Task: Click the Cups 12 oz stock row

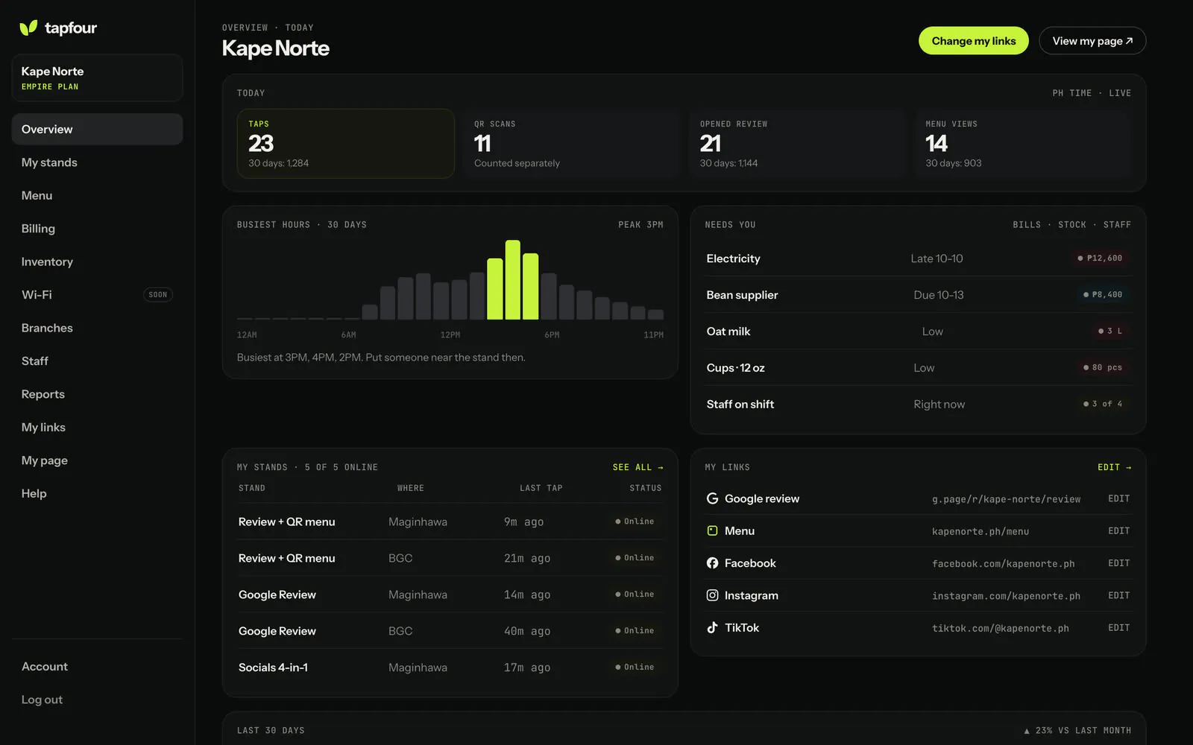Action: pyautogui.click(x=918, y=368)
